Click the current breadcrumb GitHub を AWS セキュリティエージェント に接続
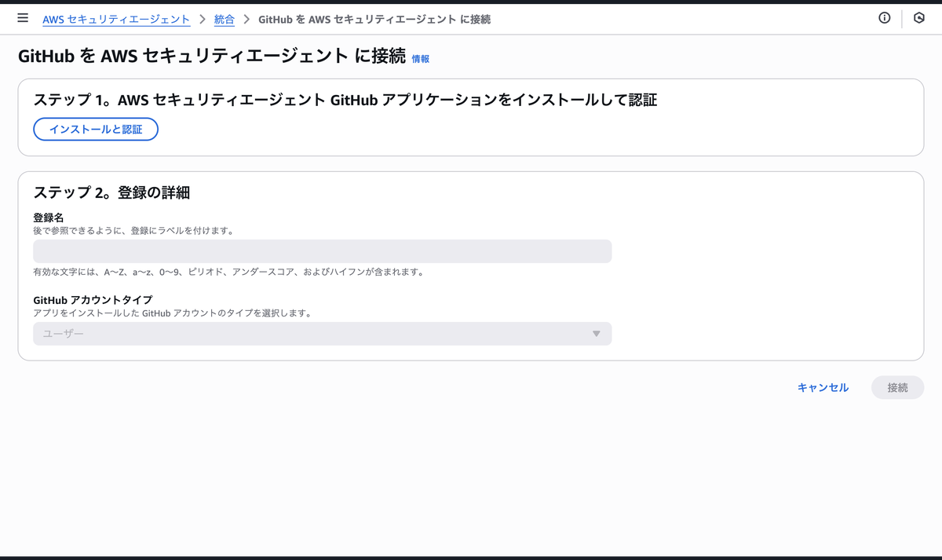The image size is (942, 560). coord(374,19)
